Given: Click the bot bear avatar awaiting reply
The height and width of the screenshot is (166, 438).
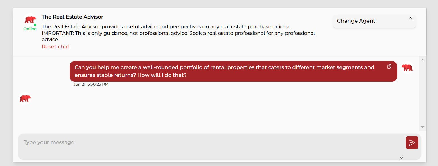Looking at the screenshot, I should 25,99.
